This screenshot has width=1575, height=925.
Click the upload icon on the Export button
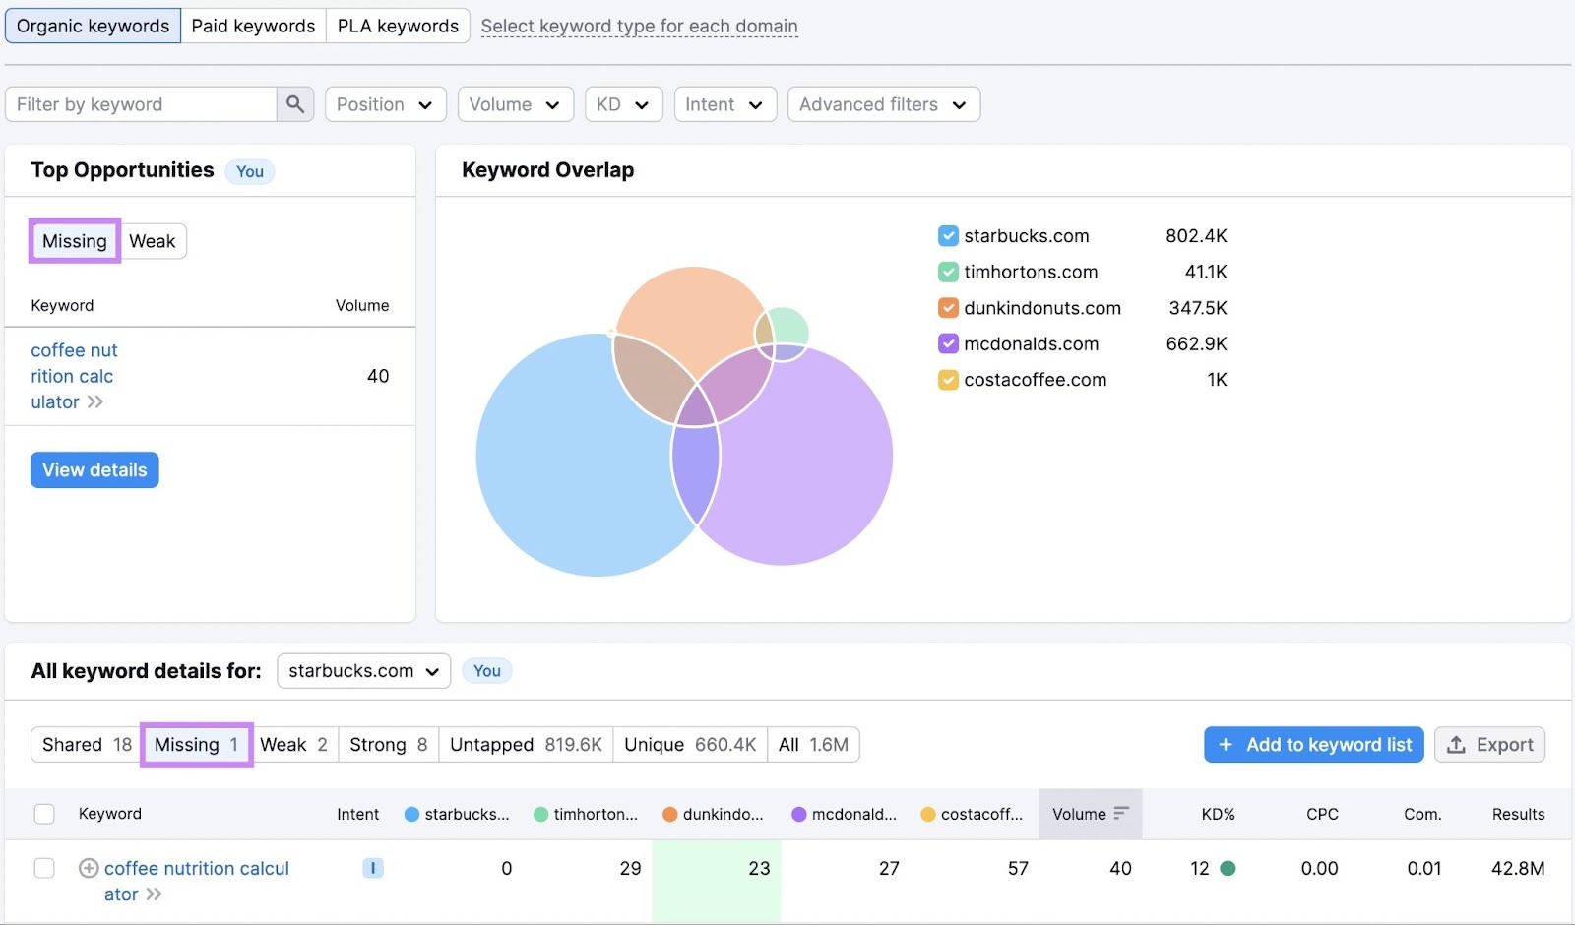[1457, 745]
